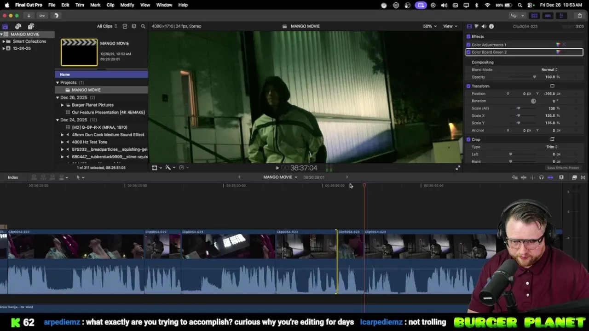Image resolution: width=589 pixels, height=331 pixels.
Task: Open the Video inspector tab icon
Action: 469,26
